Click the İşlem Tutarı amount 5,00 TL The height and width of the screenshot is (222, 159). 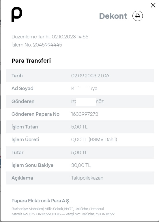point(79,127)
